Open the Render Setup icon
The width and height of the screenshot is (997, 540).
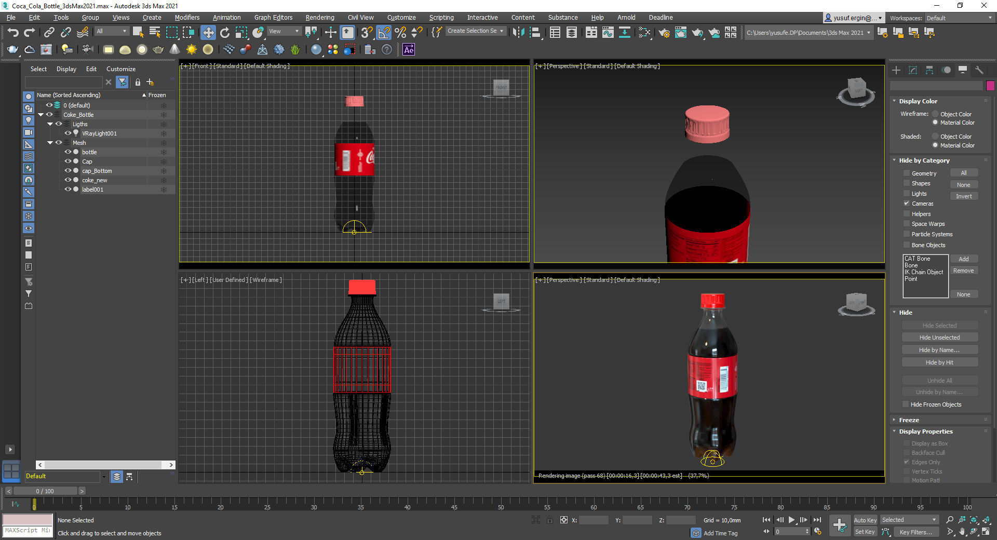pyautogui.click(x=664, y=33)
